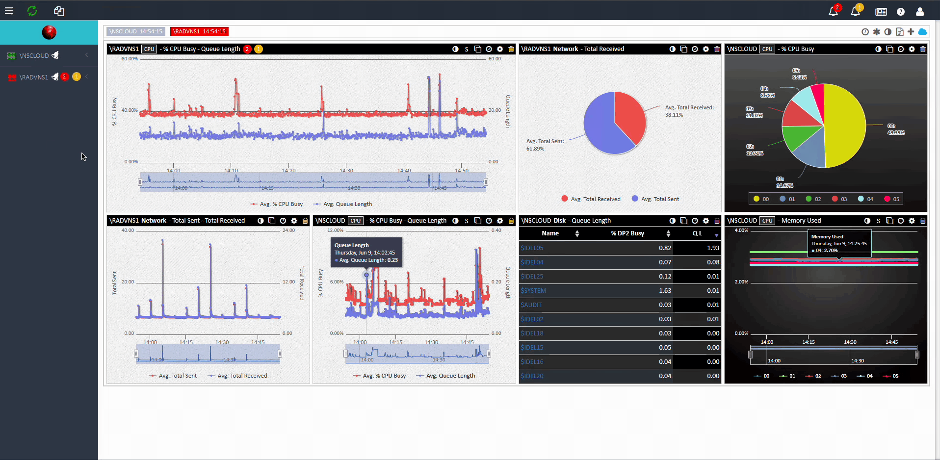Image resolution: width=940 pixels, height=460 pixels.
Task: Open the $IDEL05 disk link
Action: pyautogui.click(x=532, y=248)
